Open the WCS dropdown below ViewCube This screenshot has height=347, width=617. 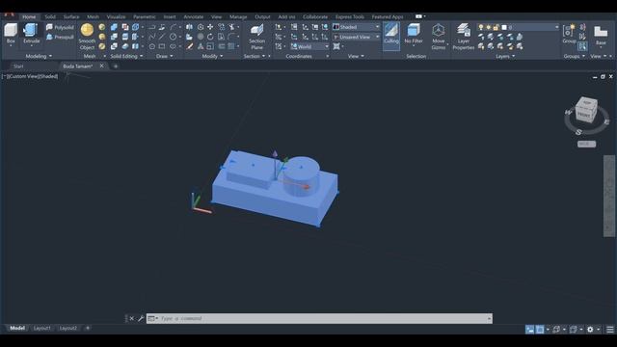click(586, 144)
